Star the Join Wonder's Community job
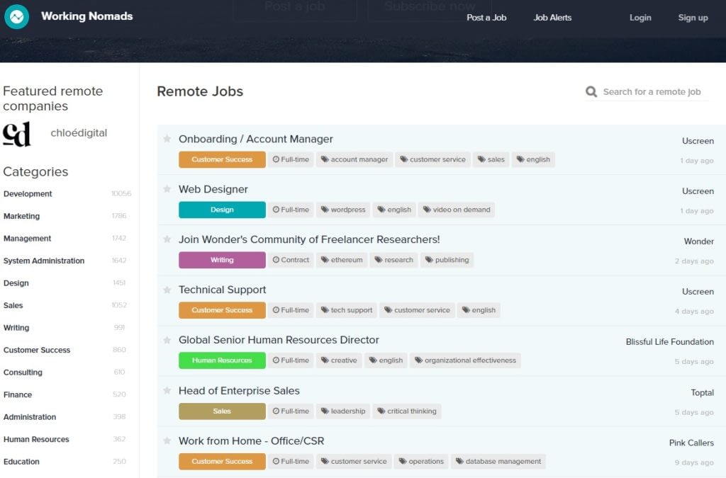 pos(167,239)
